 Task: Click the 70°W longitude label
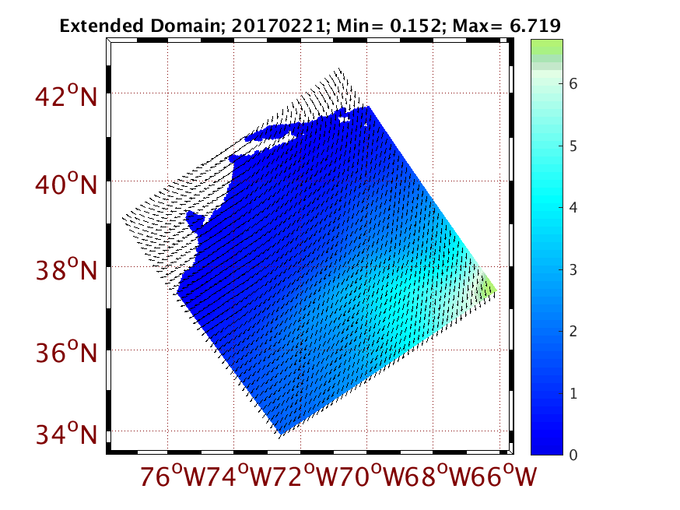[372, 476]
